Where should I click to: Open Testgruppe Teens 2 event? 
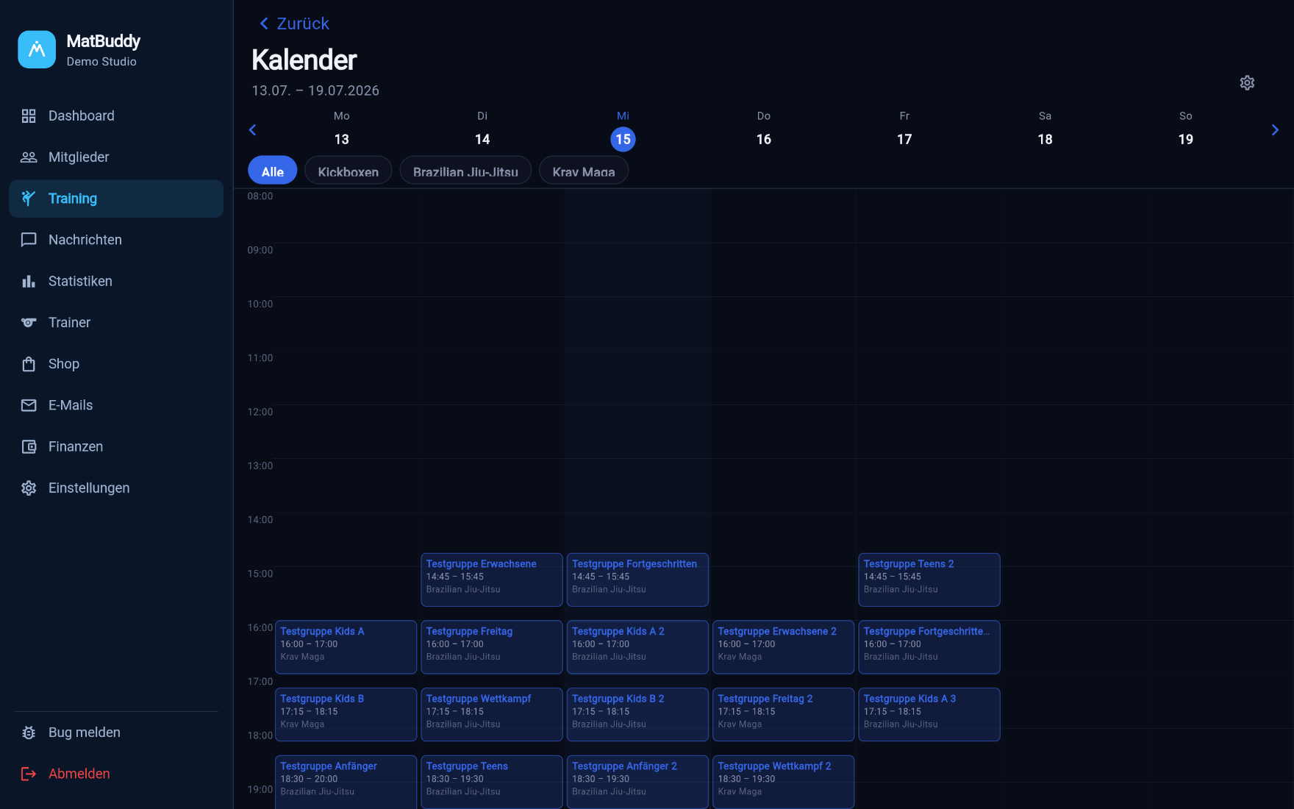pos(929,580)
